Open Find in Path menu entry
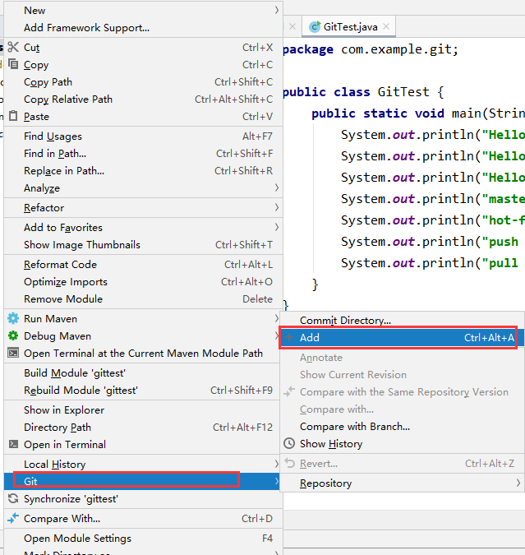This screenshot has width=525, height=555. 143,153
